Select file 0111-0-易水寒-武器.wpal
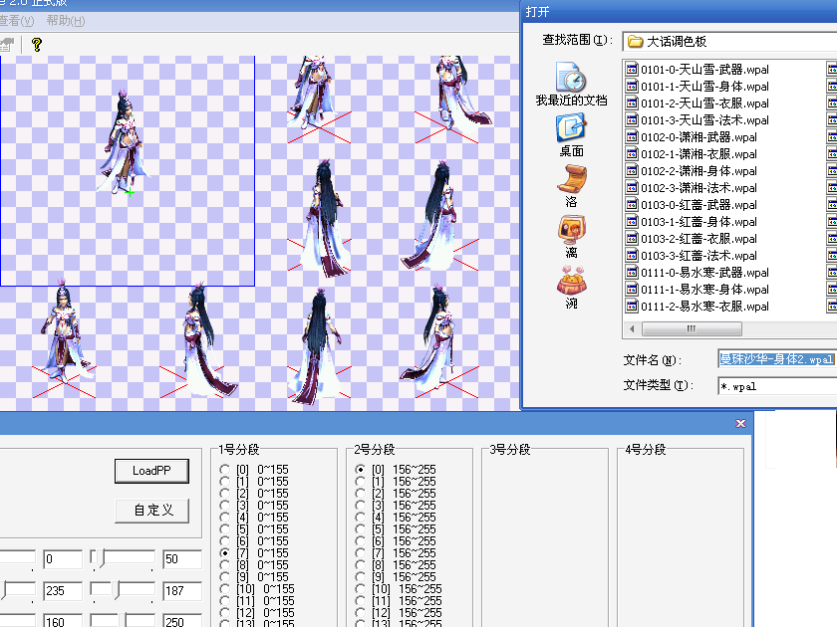 (697, 273)
